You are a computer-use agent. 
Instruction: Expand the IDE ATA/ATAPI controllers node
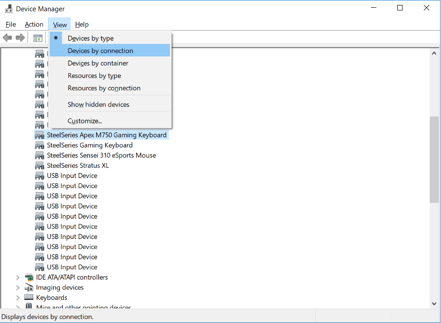(18, 277)
